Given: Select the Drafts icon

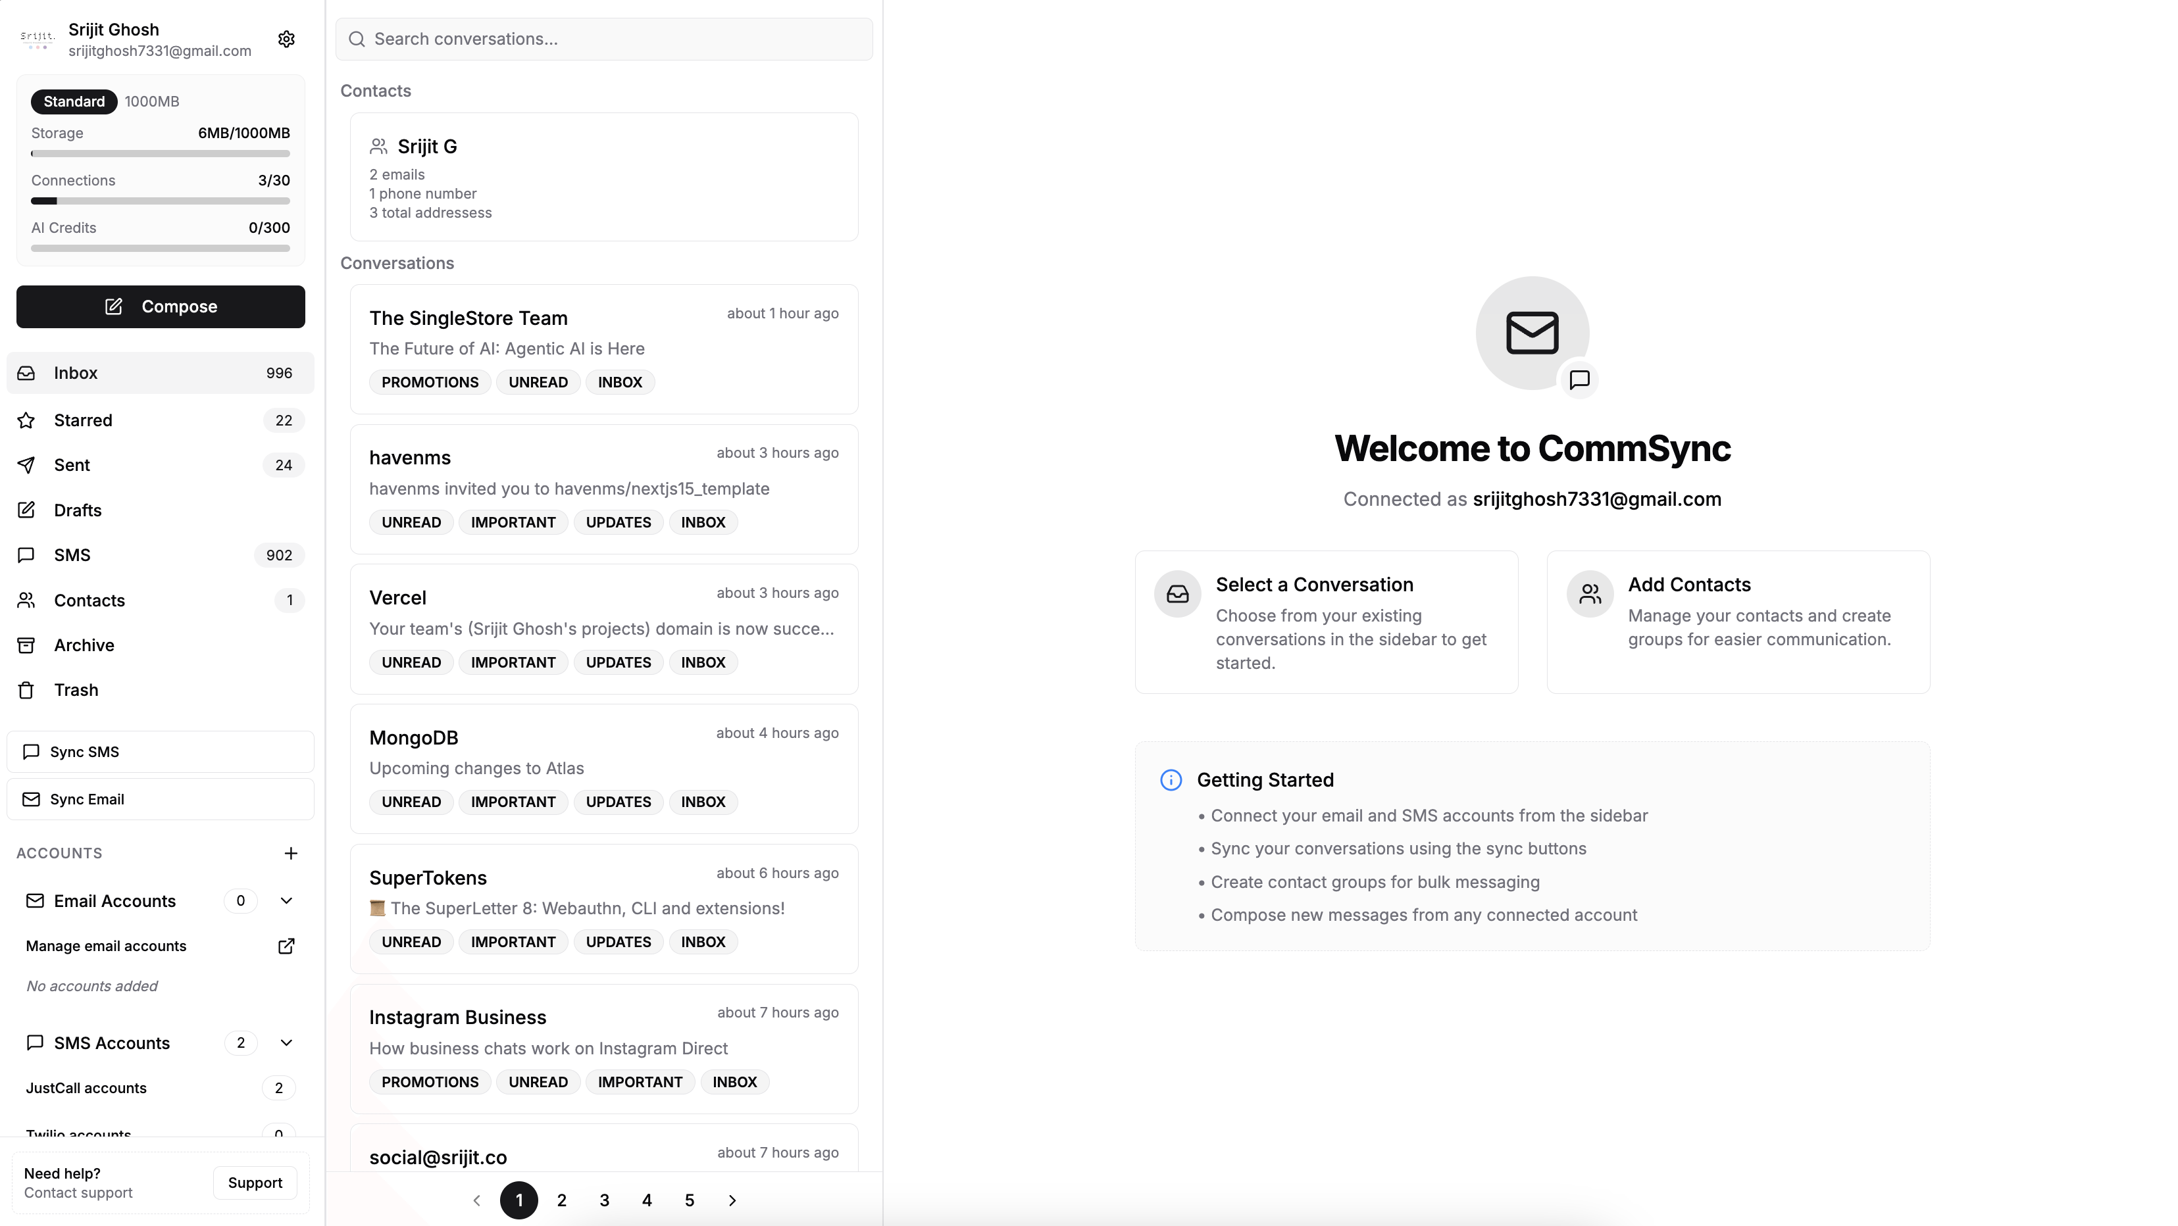Looking at the screenshot, I should [x=26, y=510].
